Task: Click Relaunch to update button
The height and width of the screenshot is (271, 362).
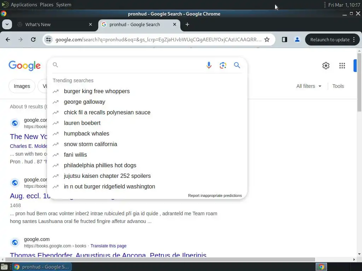Action: 330,40
